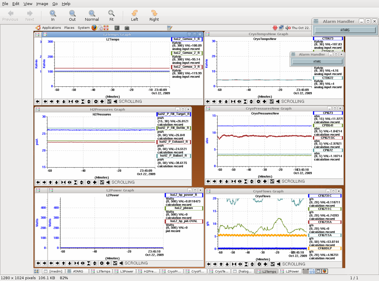
Task: Select CFI60DLP curve label in CryoFlows
Action: pos(325,248)
